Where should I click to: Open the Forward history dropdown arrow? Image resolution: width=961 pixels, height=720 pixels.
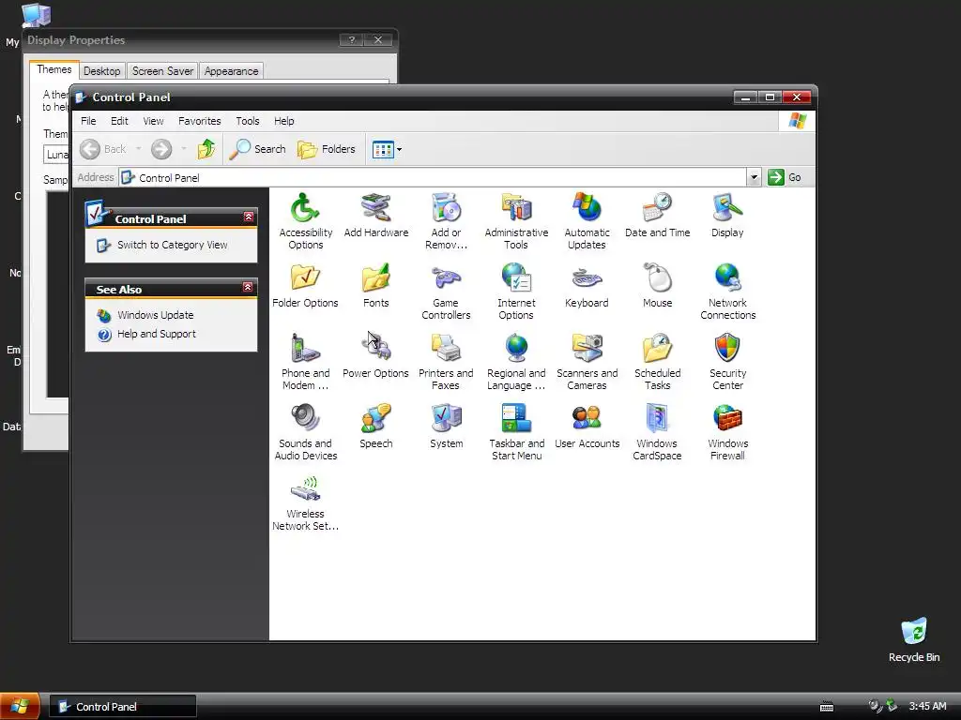coord(183,149)
